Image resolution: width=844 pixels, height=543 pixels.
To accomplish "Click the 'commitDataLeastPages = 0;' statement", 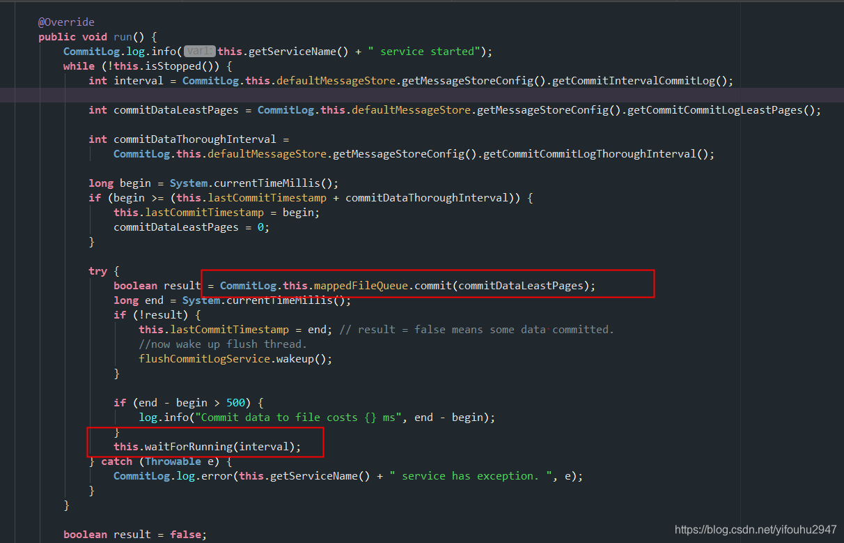I will [x=192, y=227].
